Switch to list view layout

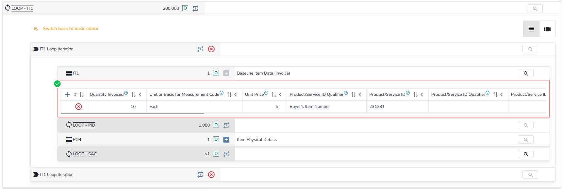(x=531, y=29)
